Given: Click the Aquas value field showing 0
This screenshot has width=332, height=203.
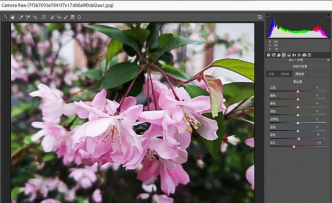Looking at the screenshot, I should coord(317,119).
